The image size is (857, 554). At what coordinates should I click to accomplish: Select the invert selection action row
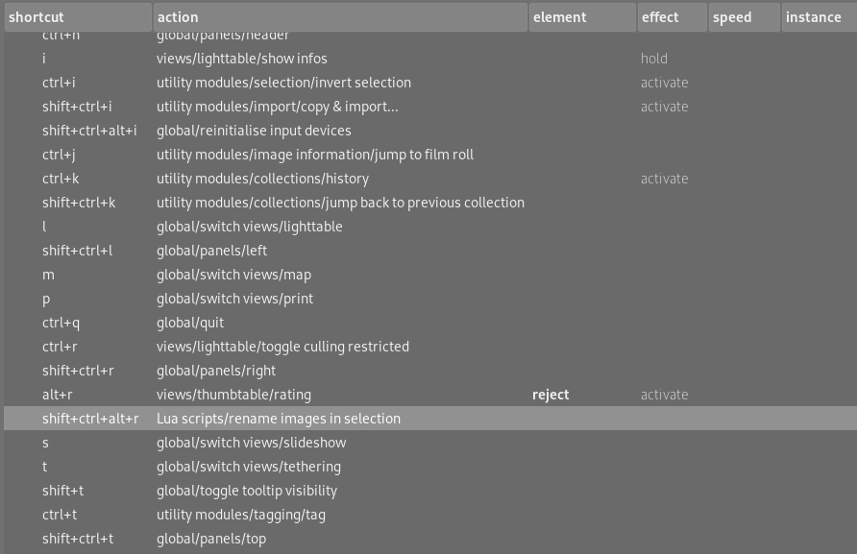point(283,83)
